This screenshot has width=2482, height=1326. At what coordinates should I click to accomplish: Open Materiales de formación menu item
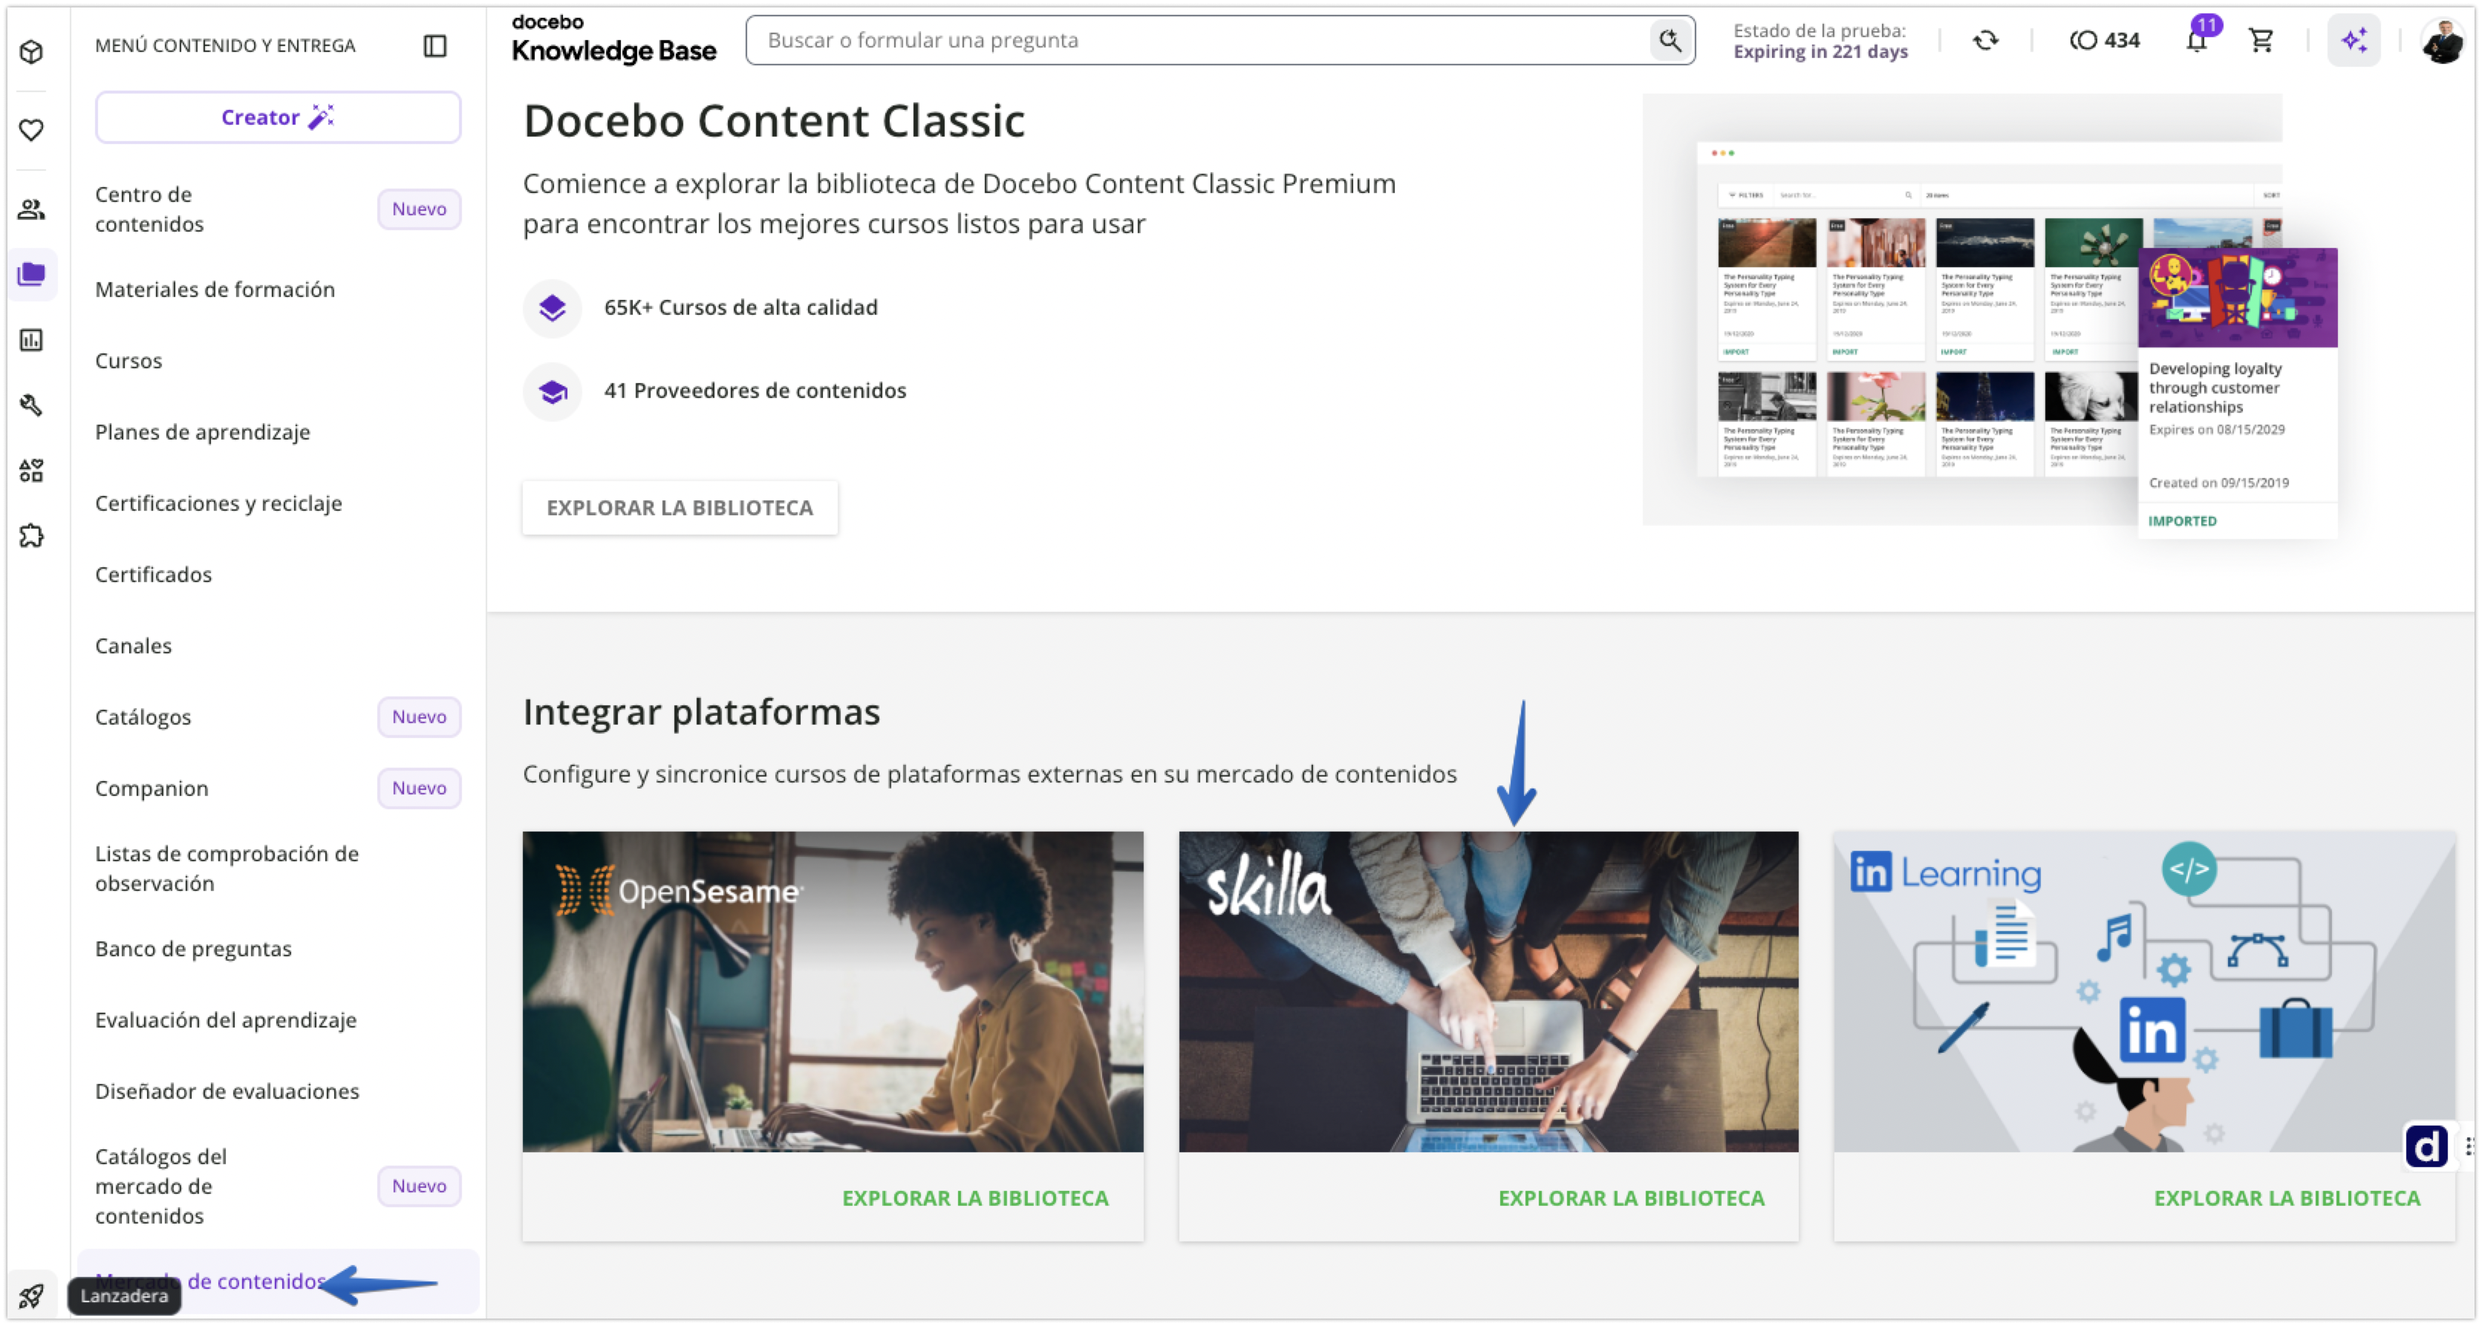click(215, 290)
